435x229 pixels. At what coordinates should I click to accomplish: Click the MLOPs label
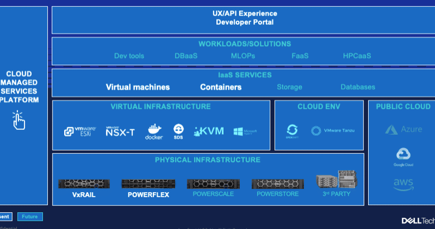(x=243, y=56)
